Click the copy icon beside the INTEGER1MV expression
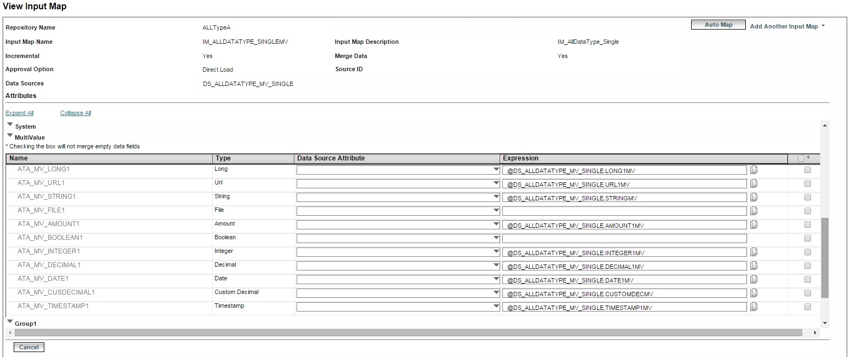The image size is (852, 357). [x=754, y=252]
